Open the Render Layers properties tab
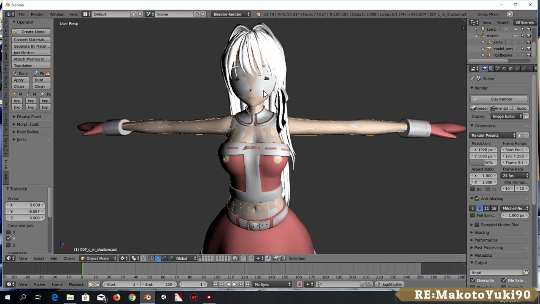The height and width of the screenshot is (304, 540). pyautogui.click(x=491, y=68)
